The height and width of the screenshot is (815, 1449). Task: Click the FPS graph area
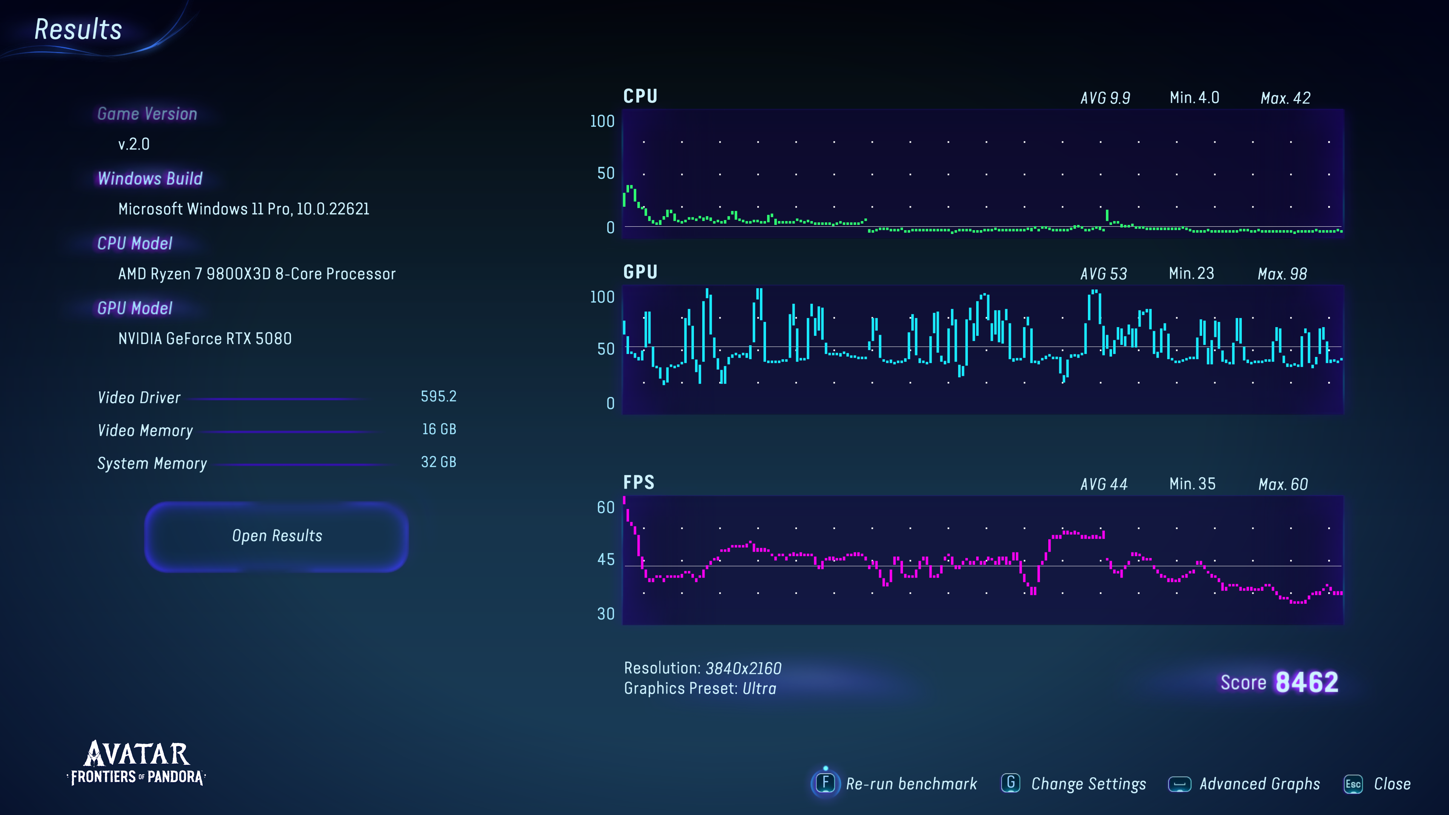click(x=982, y=560)
